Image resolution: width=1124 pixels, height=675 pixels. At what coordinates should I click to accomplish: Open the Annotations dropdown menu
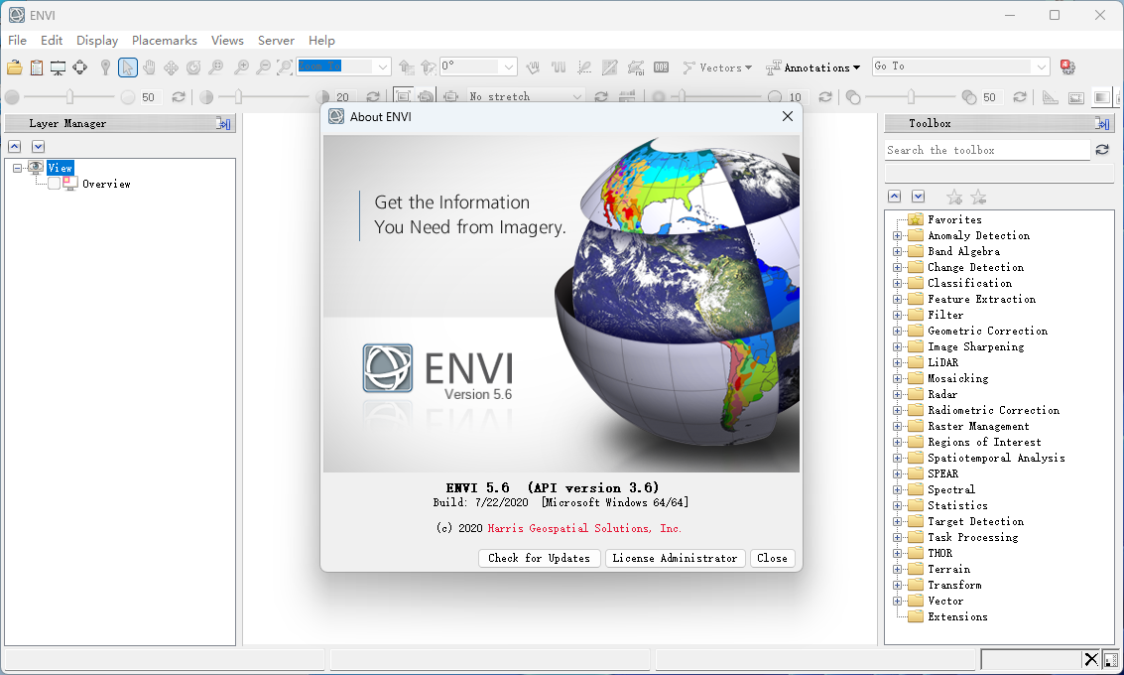click(x=812, y=67)
